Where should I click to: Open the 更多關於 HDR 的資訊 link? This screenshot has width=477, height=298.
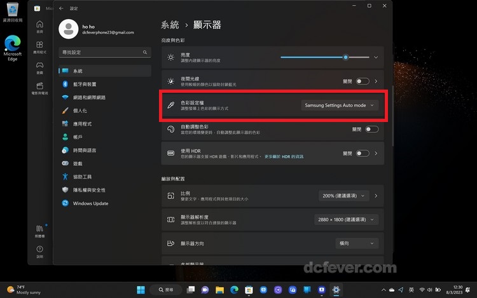click(x=284, y=157)
